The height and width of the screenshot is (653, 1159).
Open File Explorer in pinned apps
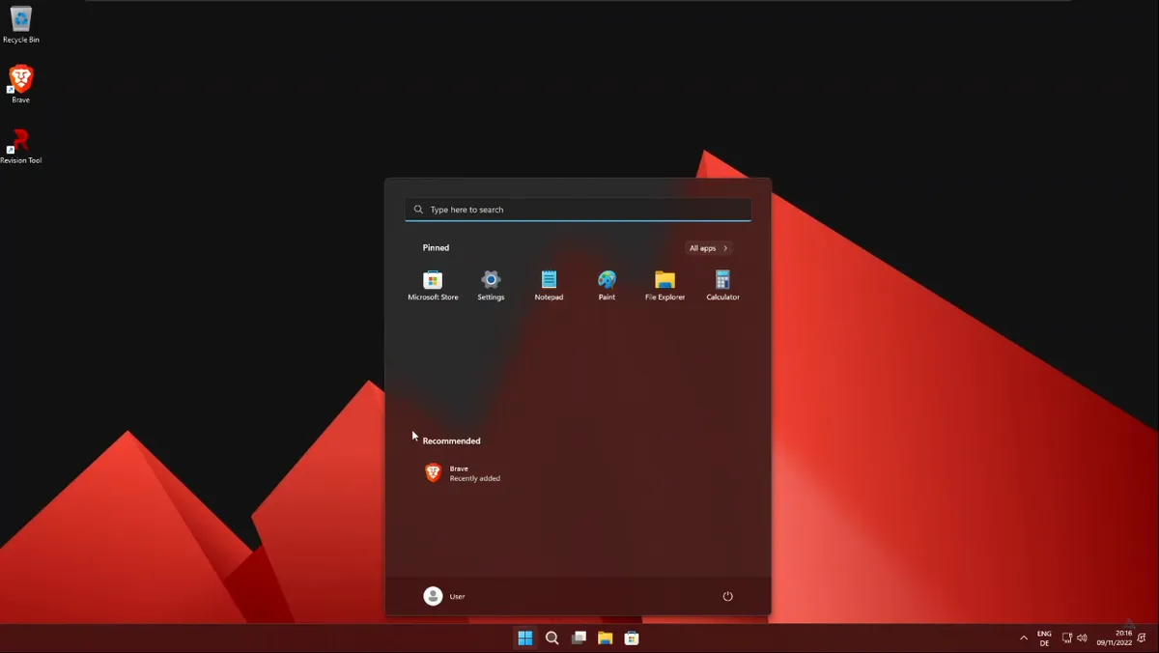[664, 286]
